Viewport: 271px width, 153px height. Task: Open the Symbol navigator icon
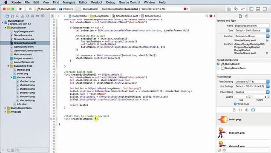tap(12, 16)
